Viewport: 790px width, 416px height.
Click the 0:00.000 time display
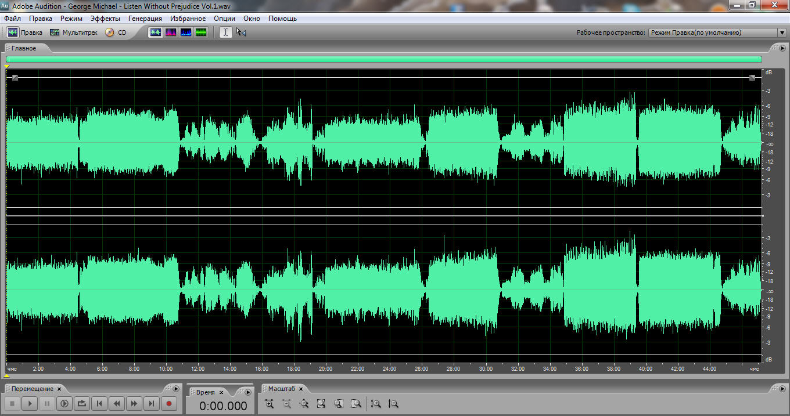tap(223, 406)
